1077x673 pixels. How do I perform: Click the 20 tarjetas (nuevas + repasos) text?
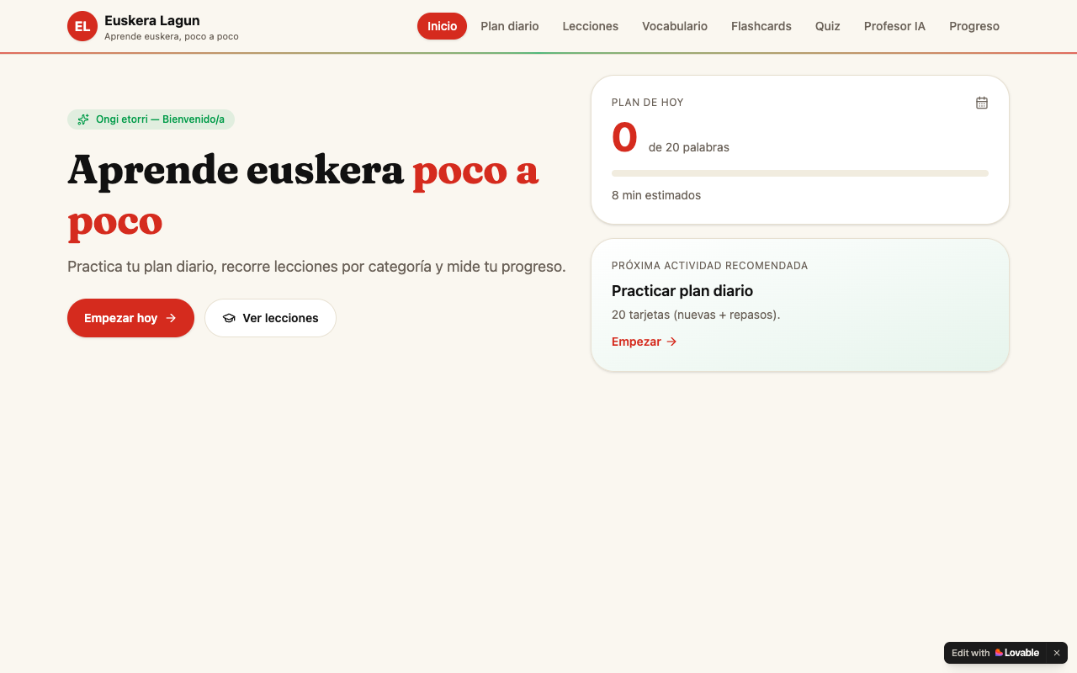pos(696,315)
